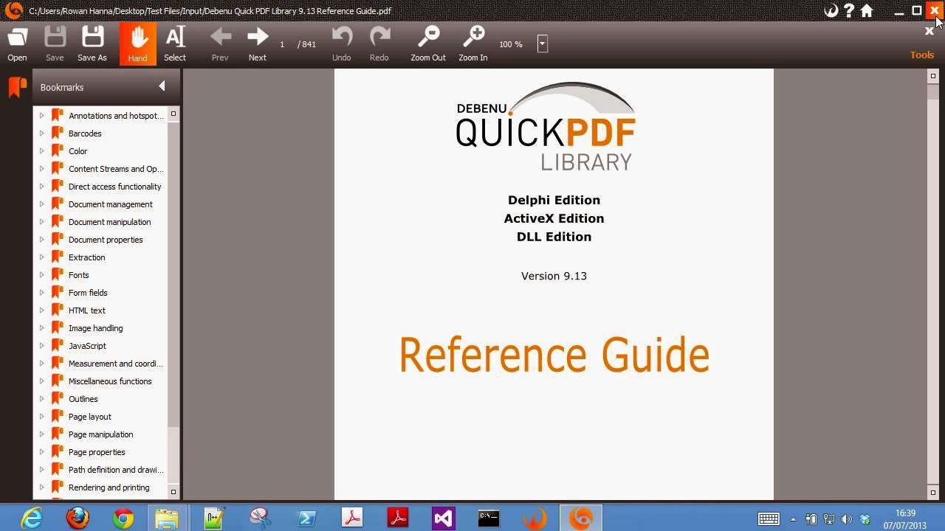
Task: Open the JavaScript bookmark
Action: coord(87,346)
